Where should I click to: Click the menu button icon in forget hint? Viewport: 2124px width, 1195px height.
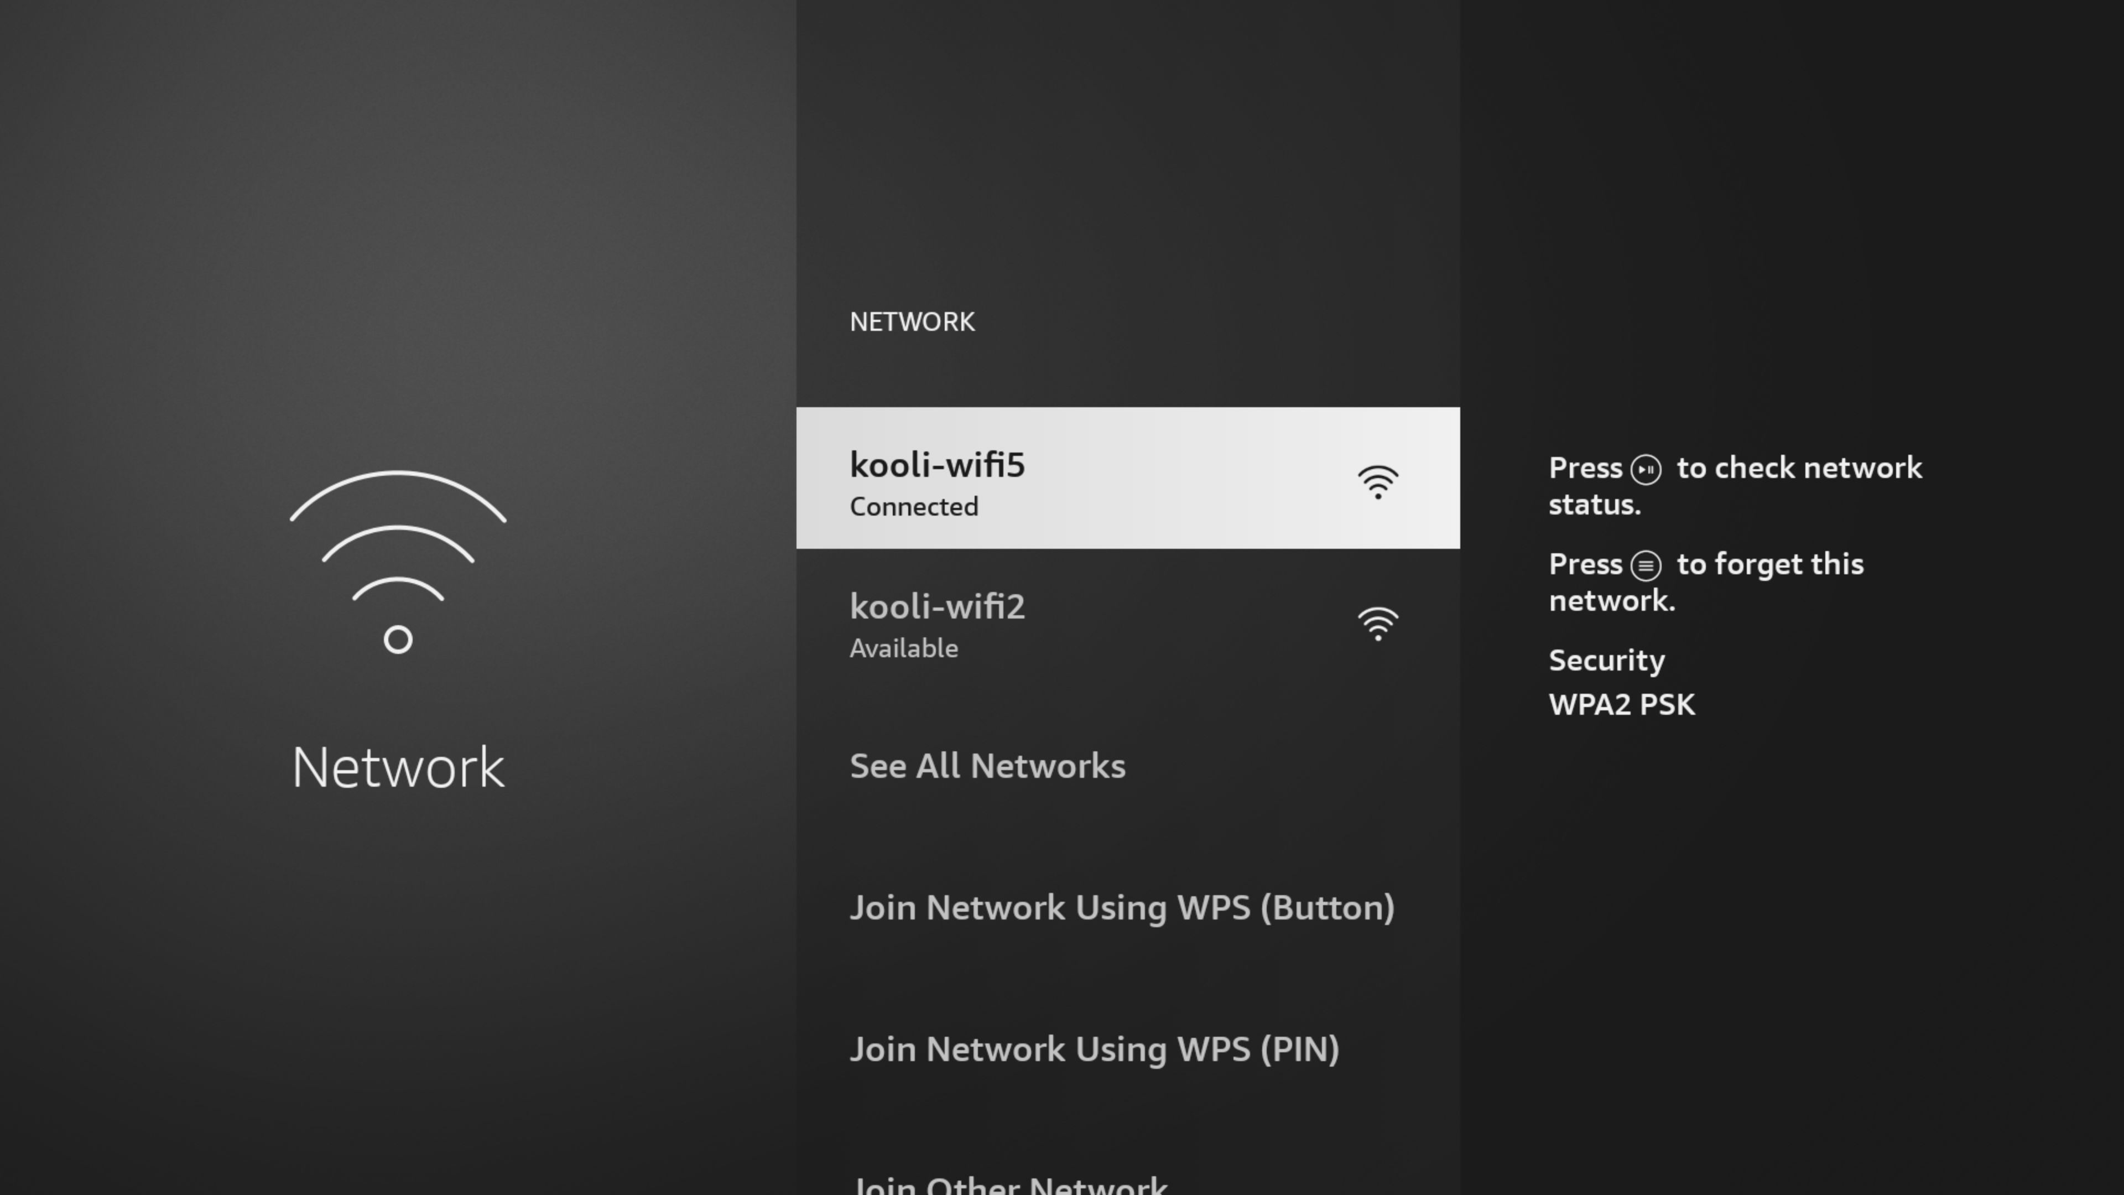pos(1646,566)
